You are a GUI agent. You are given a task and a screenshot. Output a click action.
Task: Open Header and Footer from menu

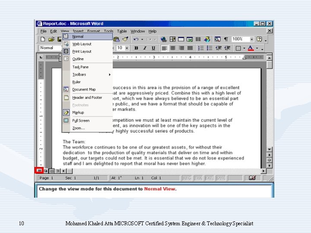87,98
